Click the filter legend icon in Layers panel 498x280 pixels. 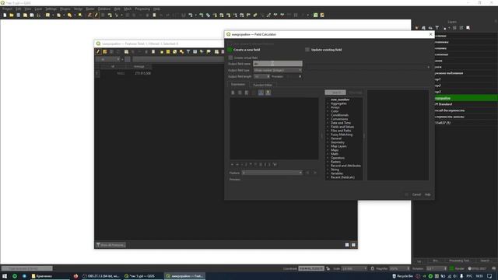[437, 28]
